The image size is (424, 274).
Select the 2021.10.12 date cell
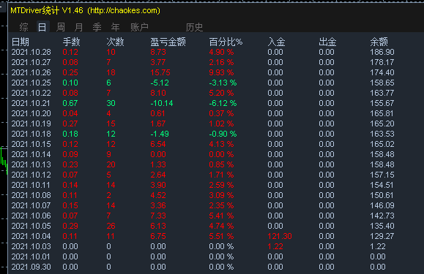click(x=31, y=175)
